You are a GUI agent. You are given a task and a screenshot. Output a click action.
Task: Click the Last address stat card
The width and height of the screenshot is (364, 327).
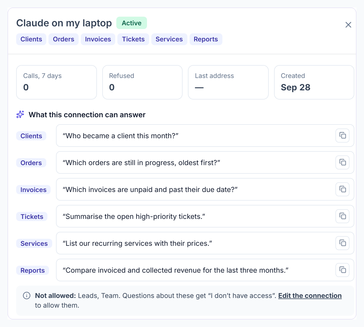pyautogui.click(x=228, y=82)
